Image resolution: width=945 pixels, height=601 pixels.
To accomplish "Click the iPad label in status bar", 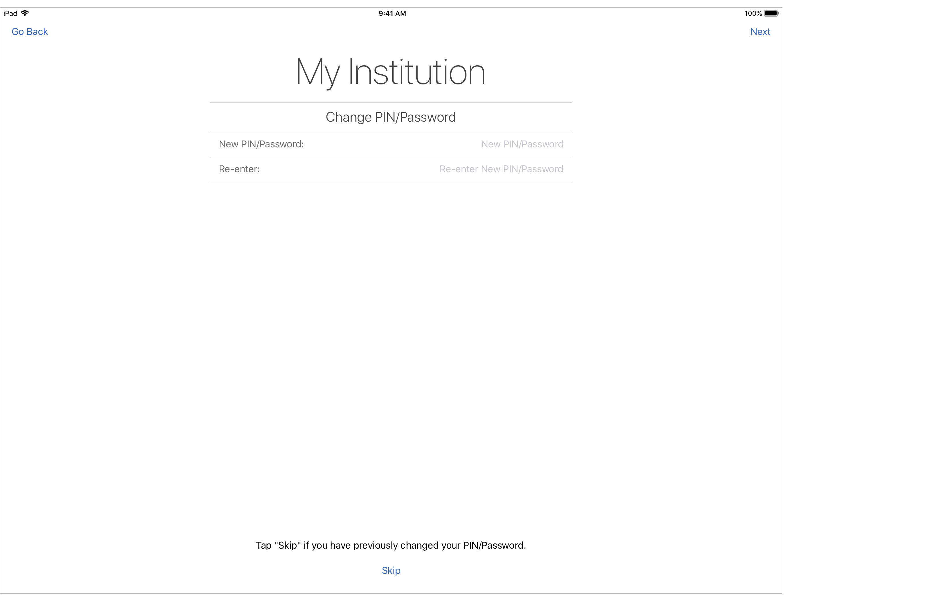I will pos(9,13).
